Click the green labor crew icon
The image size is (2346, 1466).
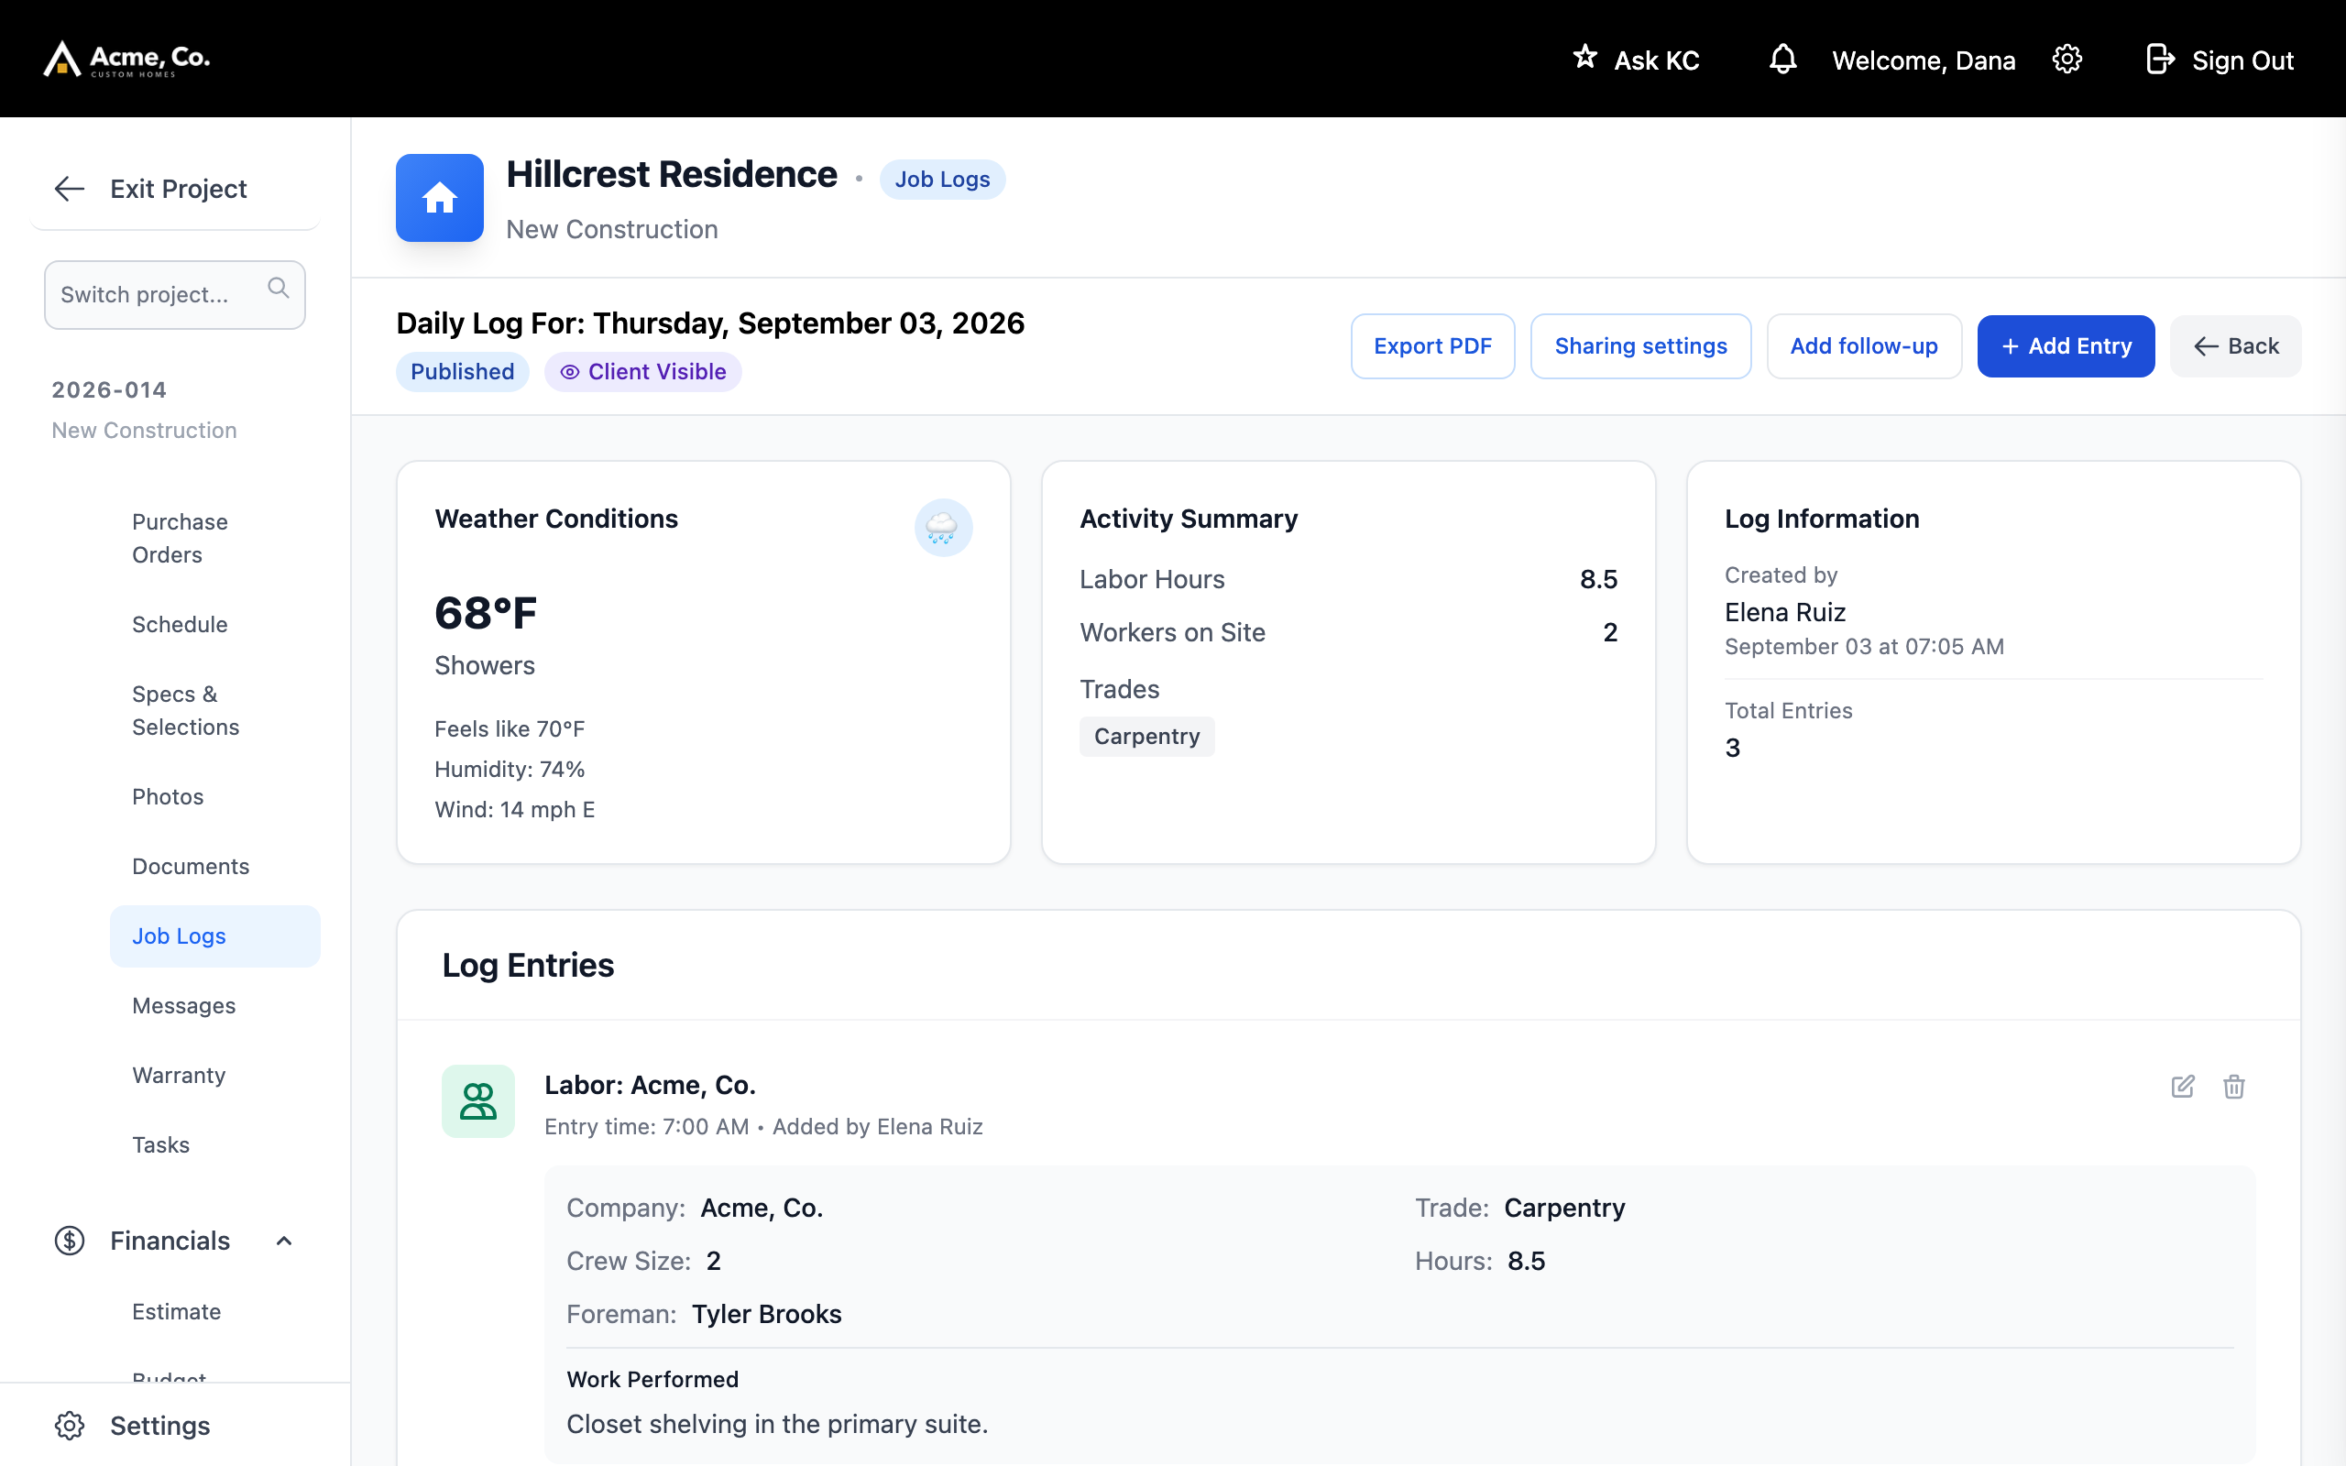[x=478, y=1101]
